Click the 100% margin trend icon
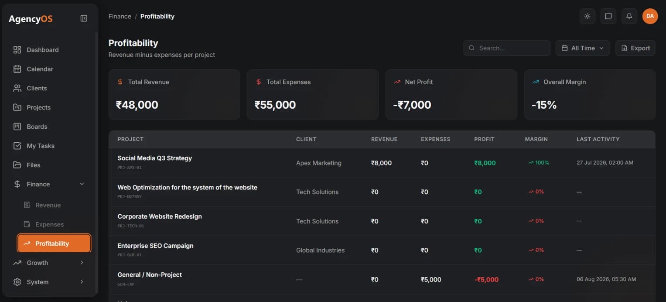This screenshot has width=666, height=302. pos(531,163)
